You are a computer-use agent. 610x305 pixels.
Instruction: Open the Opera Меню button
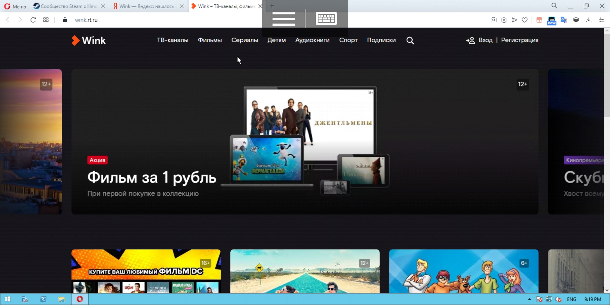click(16, 6)
